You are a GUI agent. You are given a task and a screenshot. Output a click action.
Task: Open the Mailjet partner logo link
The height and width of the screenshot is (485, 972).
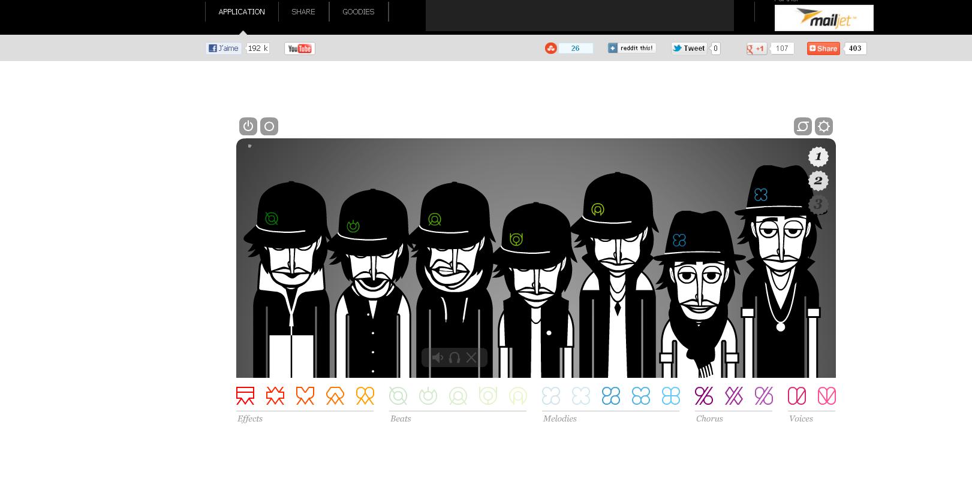[824, 18]
